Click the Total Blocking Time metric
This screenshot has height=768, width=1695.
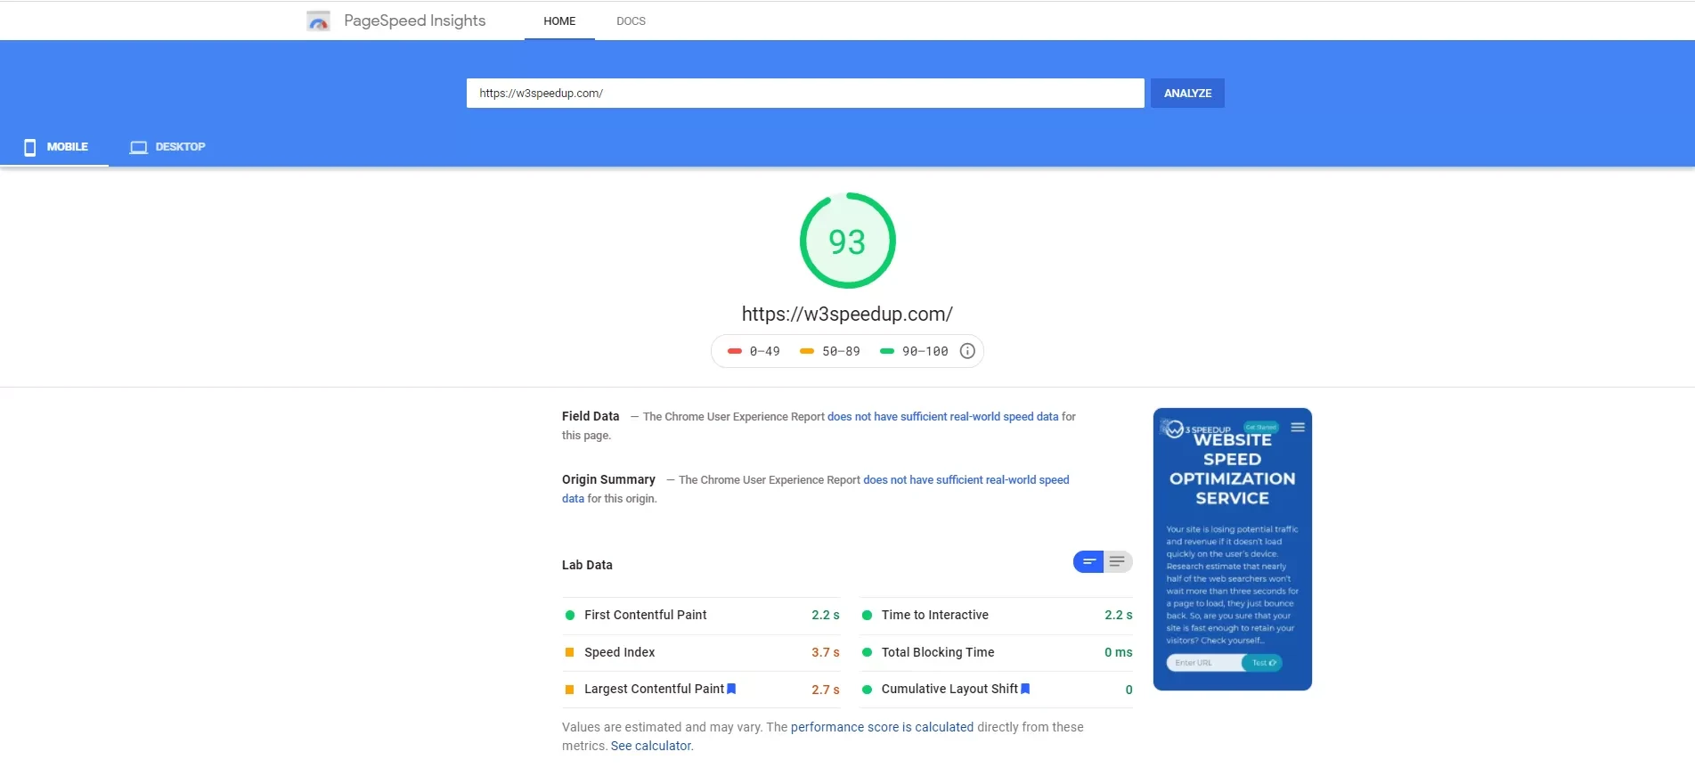pos(997,652)
